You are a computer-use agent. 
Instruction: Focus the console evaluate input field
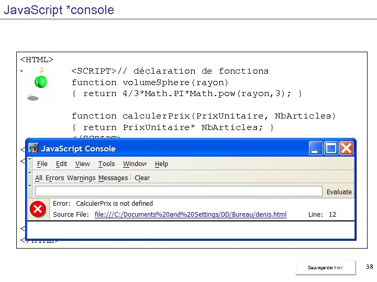pyautogui.click(x=179, y=191)
